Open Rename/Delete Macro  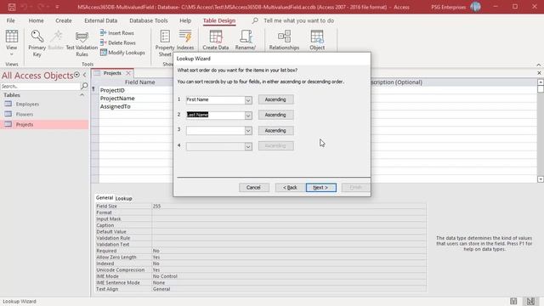[246, 40]
